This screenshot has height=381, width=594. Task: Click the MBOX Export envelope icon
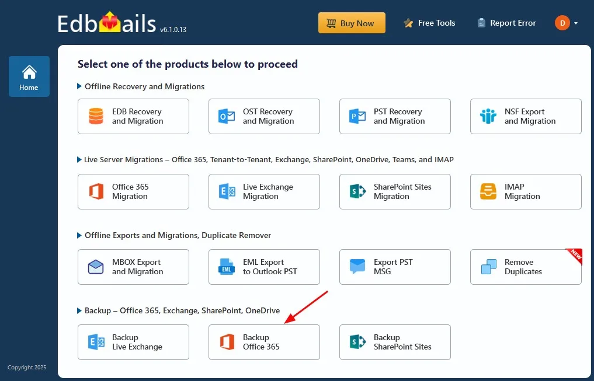96,267
